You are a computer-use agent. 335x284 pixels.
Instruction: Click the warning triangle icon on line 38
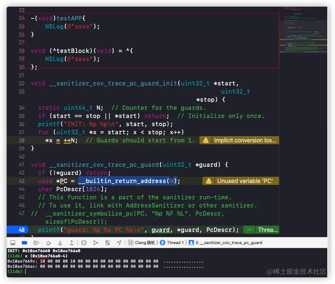(206, 141)
